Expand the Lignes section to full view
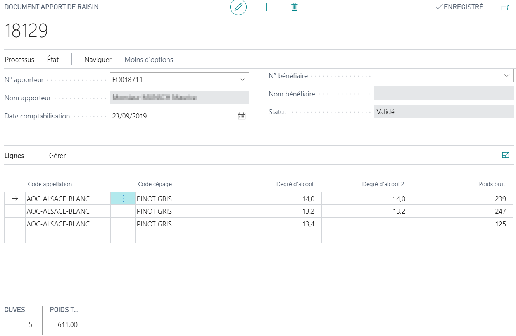This screenshot has height=336, width=516. [506, 155]
